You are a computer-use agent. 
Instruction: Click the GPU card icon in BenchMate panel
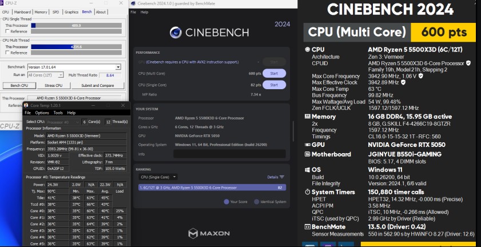pyautogui.click(x=307, y=145)
